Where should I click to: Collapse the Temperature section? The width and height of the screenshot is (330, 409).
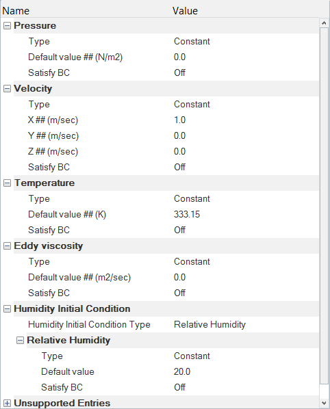(7, 183)
